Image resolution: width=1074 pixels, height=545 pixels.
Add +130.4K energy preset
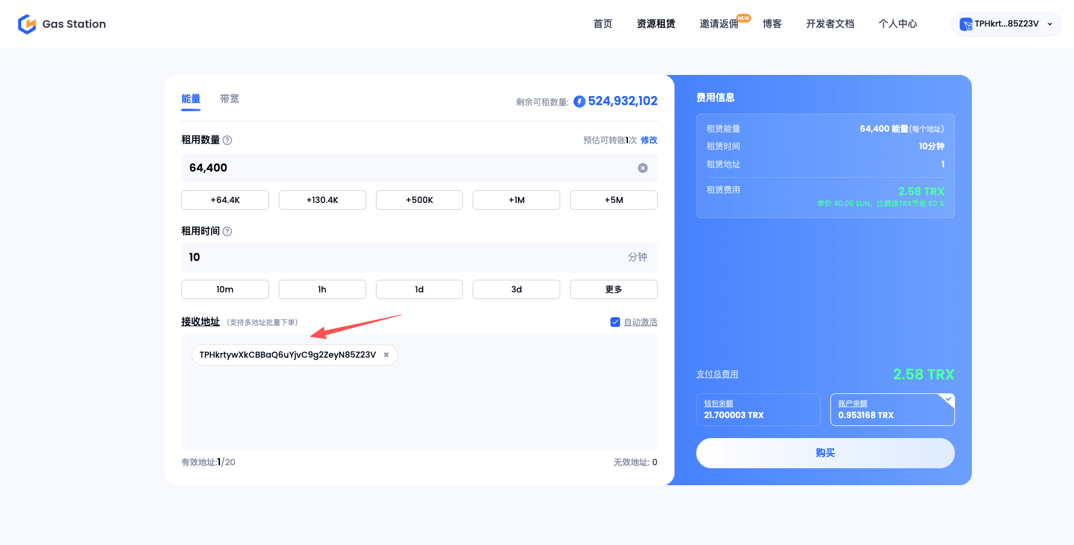point(322,200)
